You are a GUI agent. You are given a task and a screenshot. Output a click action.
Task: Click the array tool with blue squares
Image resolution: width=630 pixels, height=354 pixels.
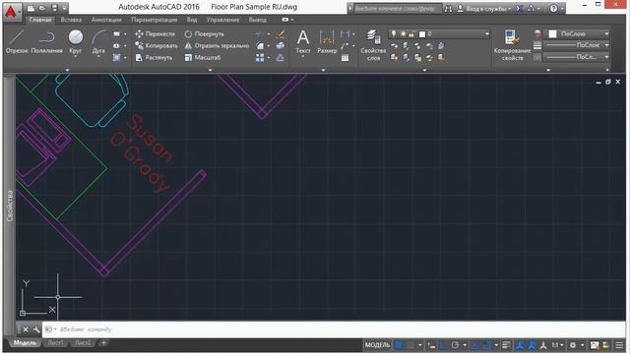click(x=260, y=58)
